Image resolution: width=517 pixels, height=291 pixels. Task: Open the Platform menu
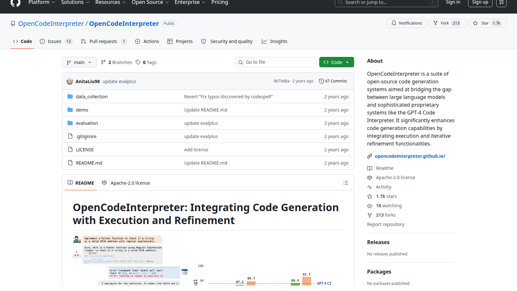click(42, 2)
